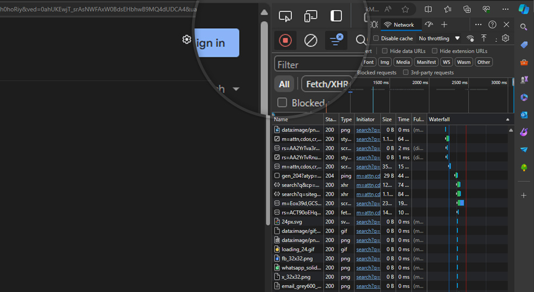Toggle the network filter bar icon
This screenshot has width=534, height=292.
[336, 40]
